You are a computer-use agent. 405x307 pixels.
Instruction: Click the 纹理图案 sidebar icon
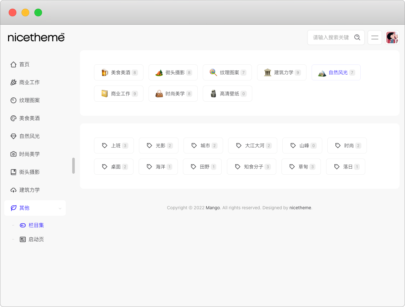coord(13,100)
